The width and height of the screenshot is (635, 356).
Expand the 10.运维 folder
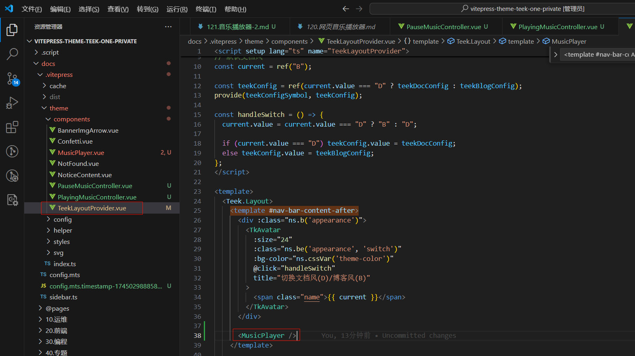click(x=40, y=319)
